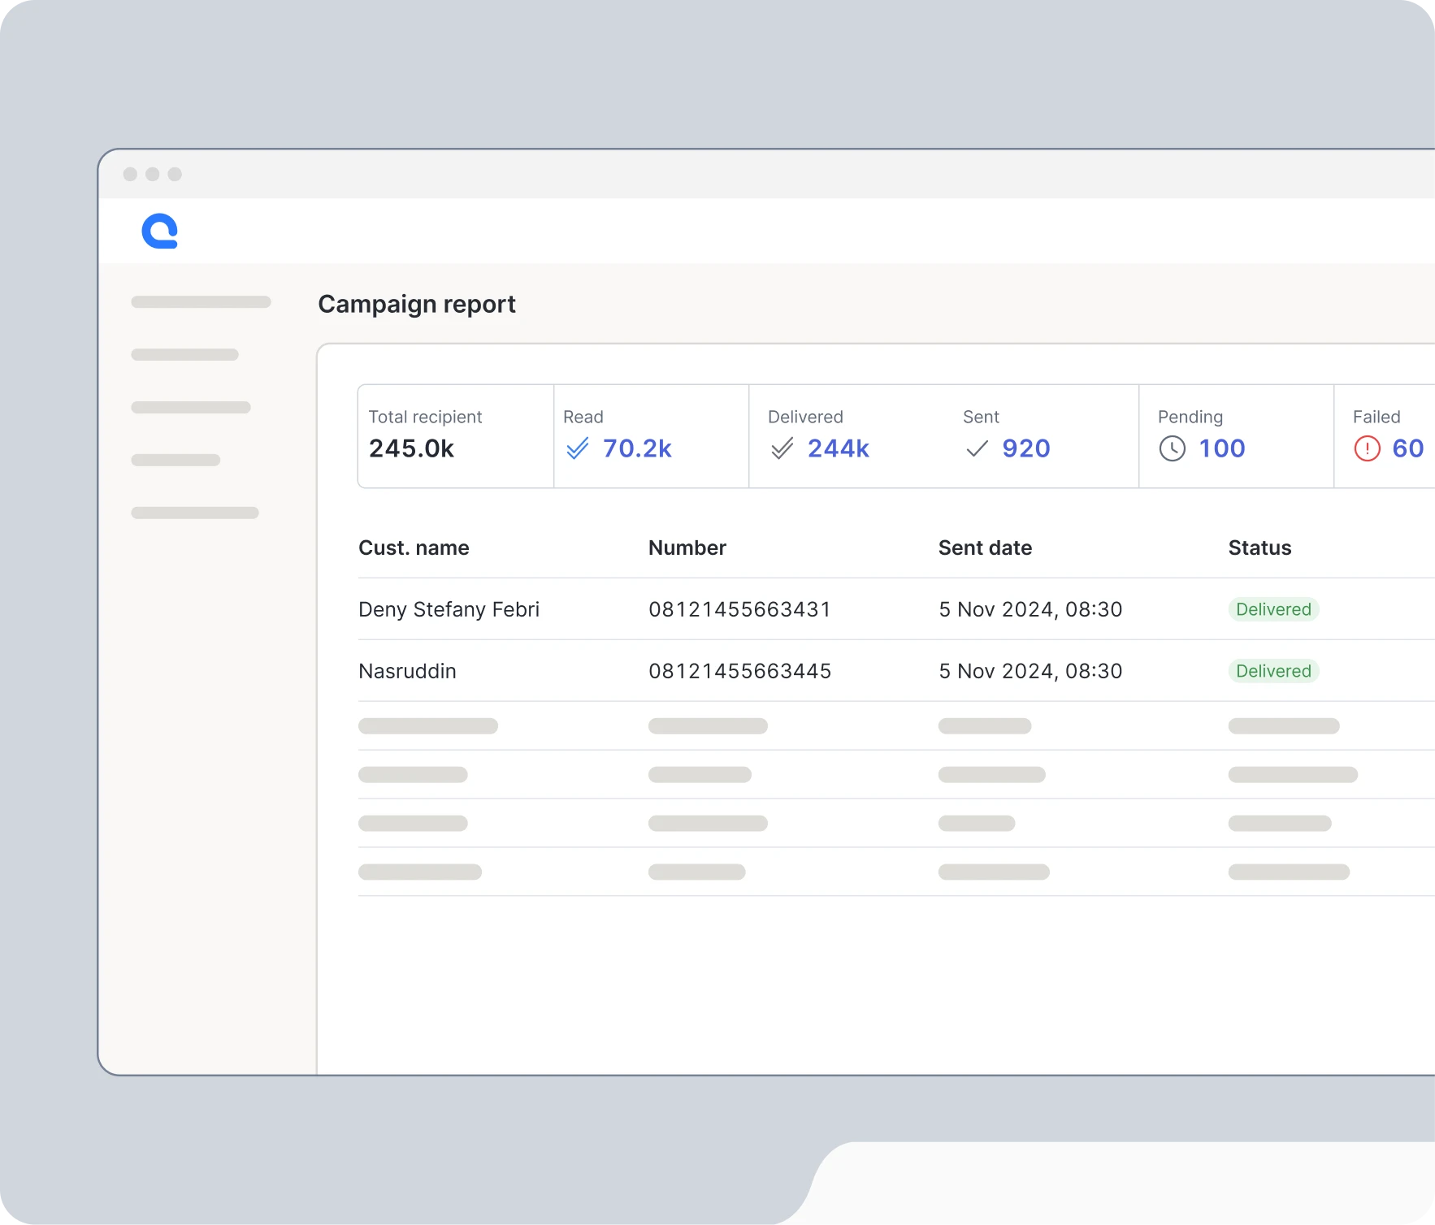This screenshot has width=1435, height=1225.
Task: Select customer Deny Stefany Febri
Action: pyautogui.click(x=449, y=609)
